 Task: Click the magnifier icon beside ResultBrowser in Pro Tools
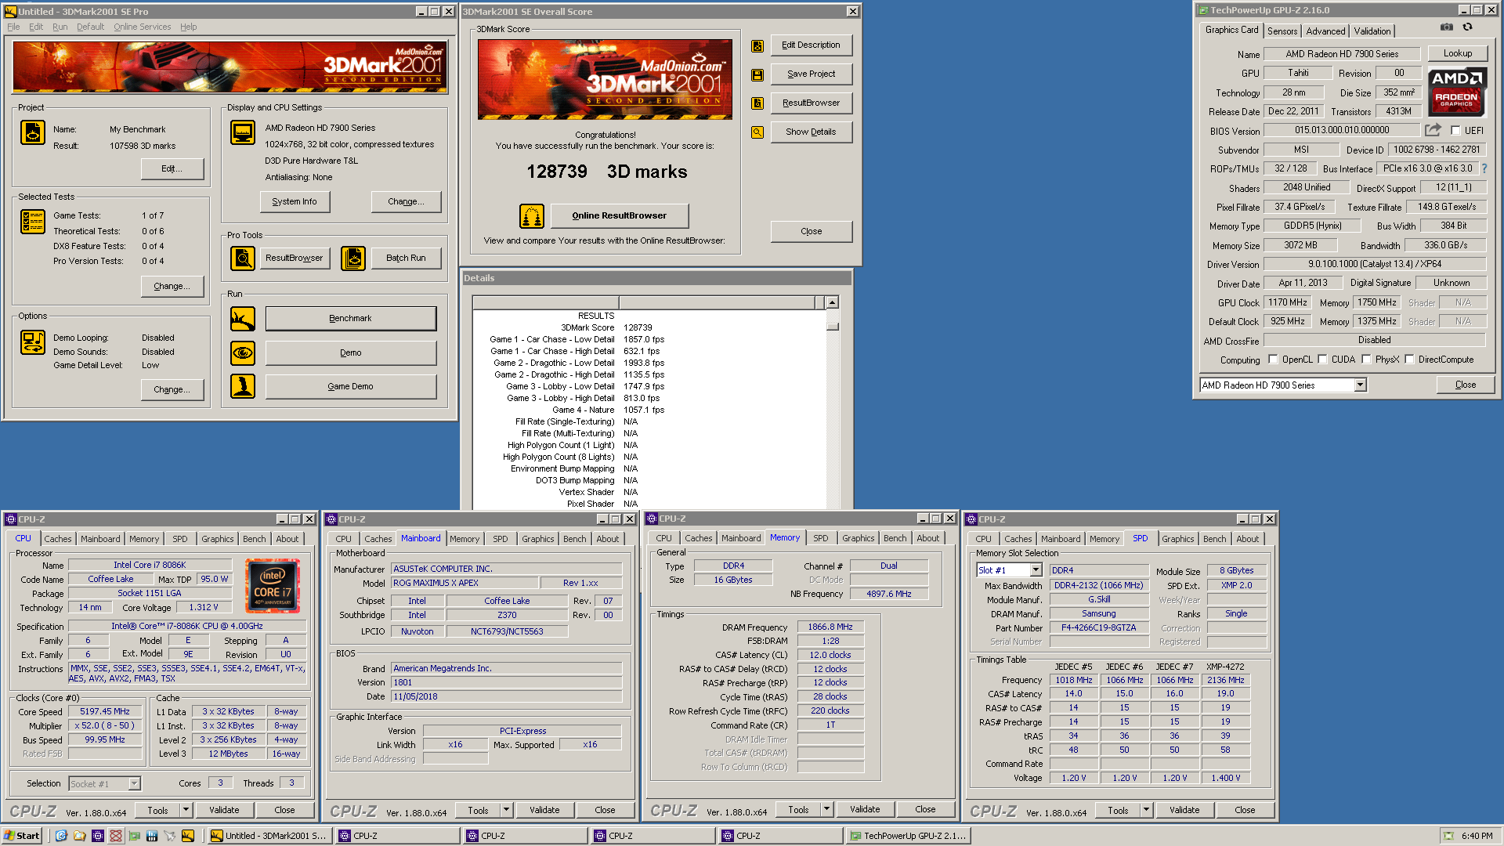pyautogui.click(x=243, y=258)
